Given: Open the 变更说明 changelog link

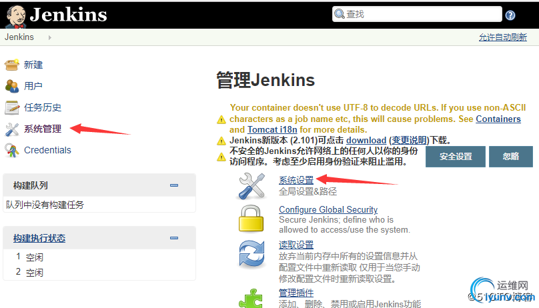Looking at the screenshot, I should coord(409,140).
